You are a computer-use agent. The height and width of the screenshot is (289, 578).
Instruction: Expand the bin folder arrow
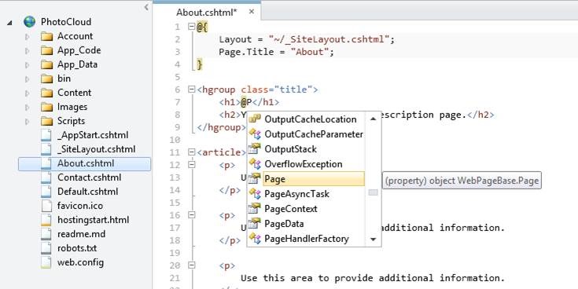(x=27, y=79)
